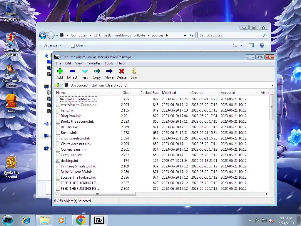Click the Extract toolbar icon in 7-Zip

(72, 74)
